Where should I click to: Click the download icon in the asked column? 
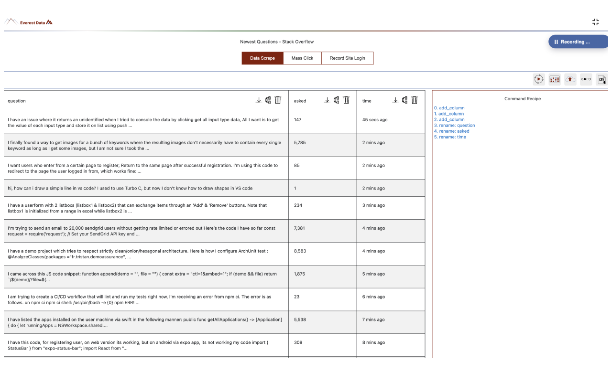pos(327,100)
